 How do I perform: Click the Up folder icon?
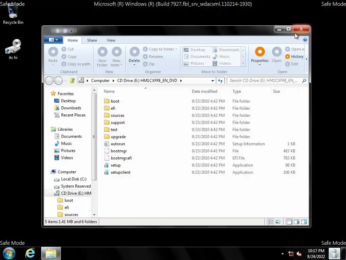pos(72,81)
